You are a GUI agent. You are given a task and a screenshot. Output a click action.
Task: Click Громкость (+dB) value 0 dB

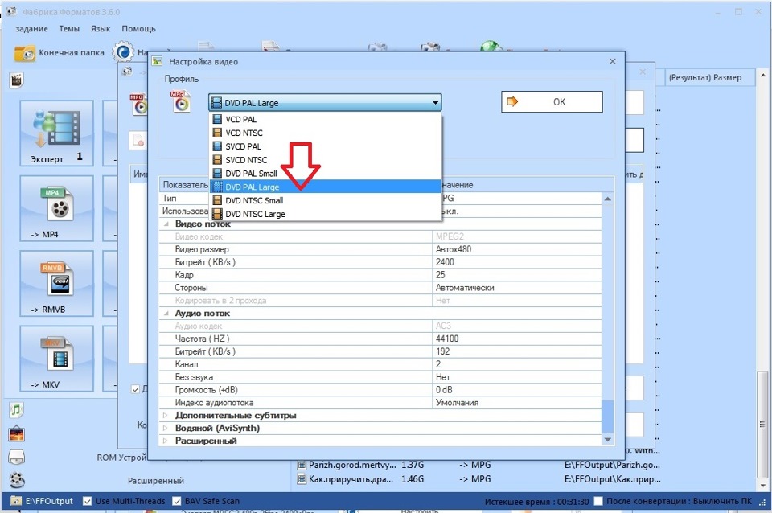coord(517,391)
